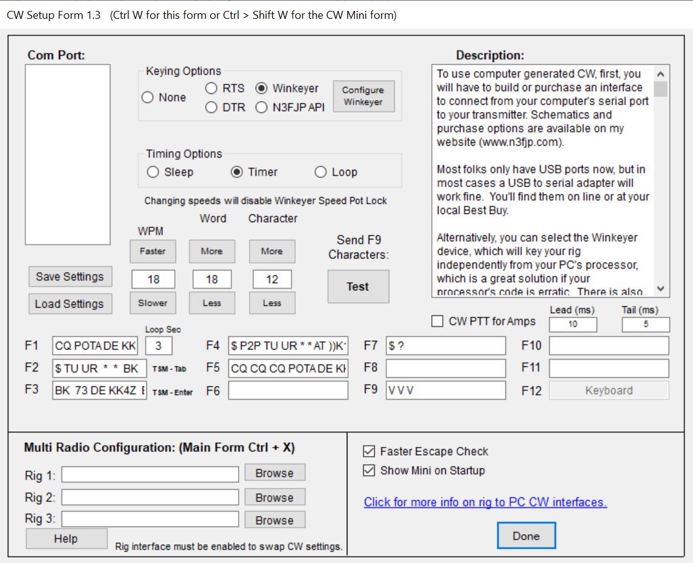This screenshot has width=693, height=563.
Task: Disable Show Mini on Startup
Action: coord(367,470)
